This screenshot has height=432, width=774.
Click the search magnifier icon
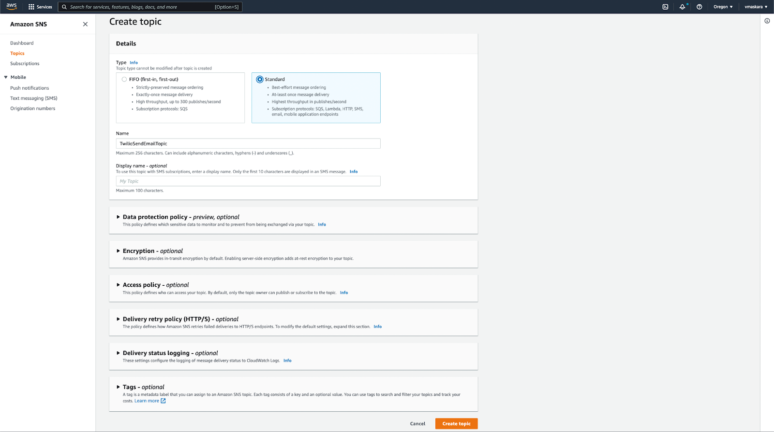[64, 7]
